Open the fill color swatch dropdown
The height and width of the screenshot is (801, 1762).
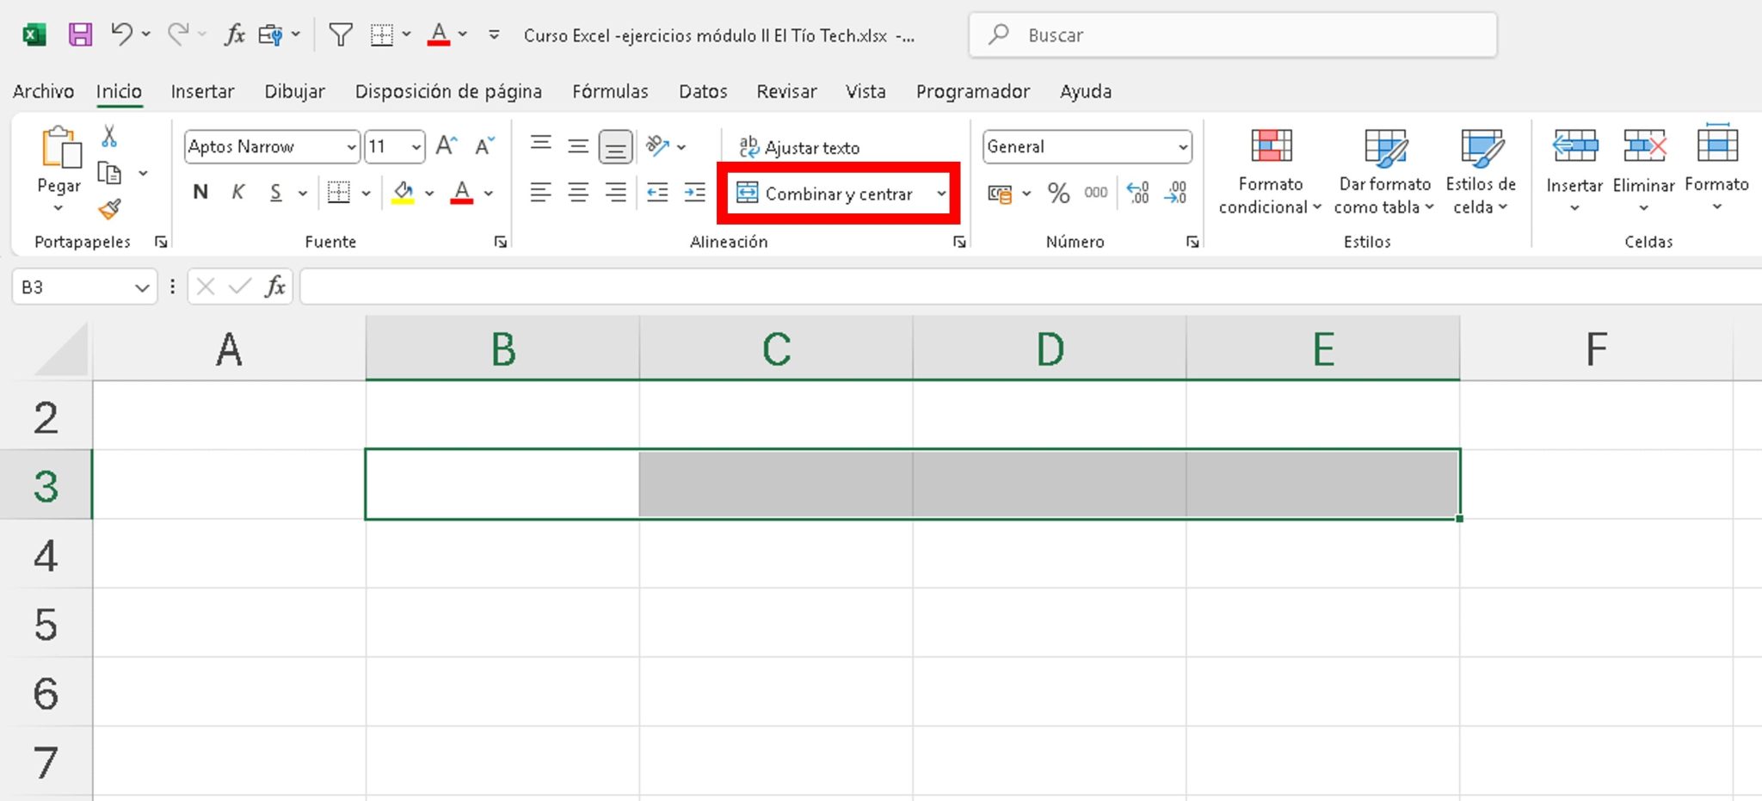428,193
